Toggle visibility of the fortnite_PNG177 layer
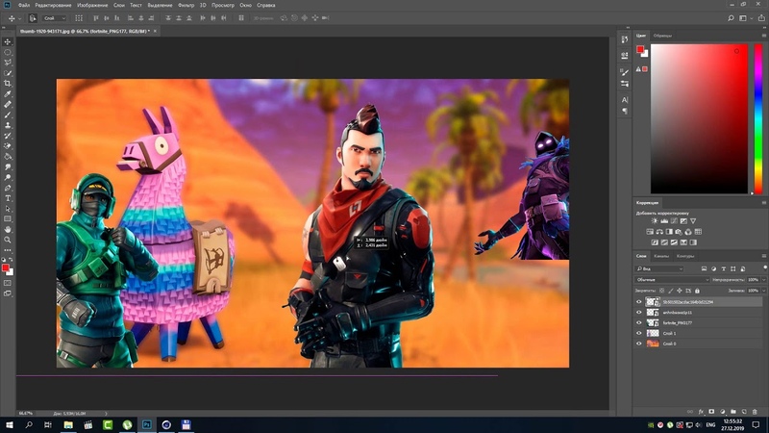This screenshot has height=433, width=769. (x=638, y=322)
